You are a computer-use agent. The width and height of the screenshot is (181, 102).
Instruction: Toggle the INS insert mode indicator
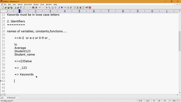coord(174,101)
